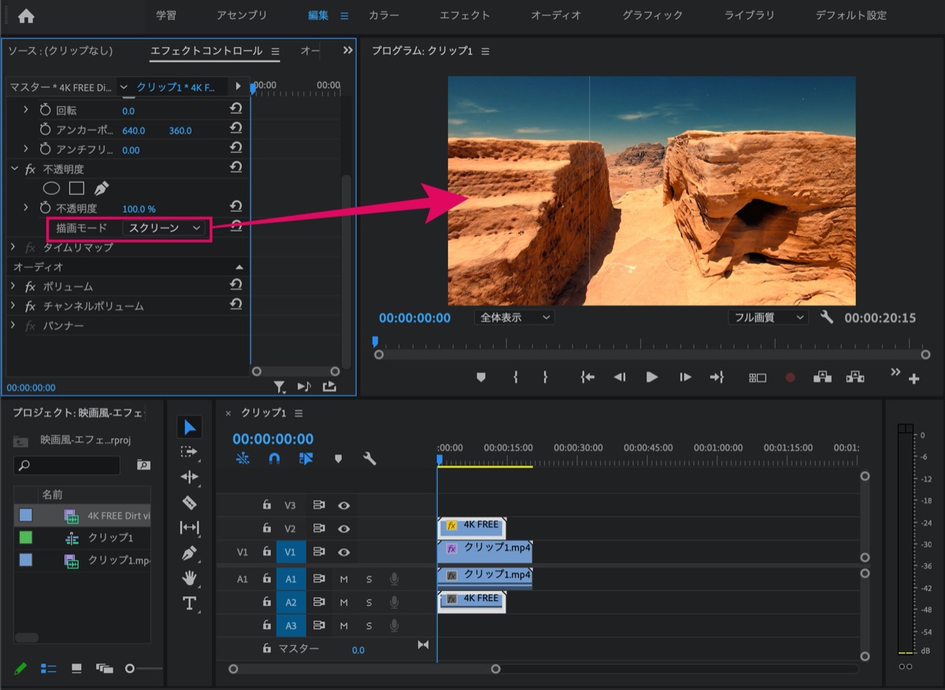The width and height of the screenshot is (945, 690).
Task: Choose the Pen tool in timeline toolbar
Action: [x=189, y=553]
